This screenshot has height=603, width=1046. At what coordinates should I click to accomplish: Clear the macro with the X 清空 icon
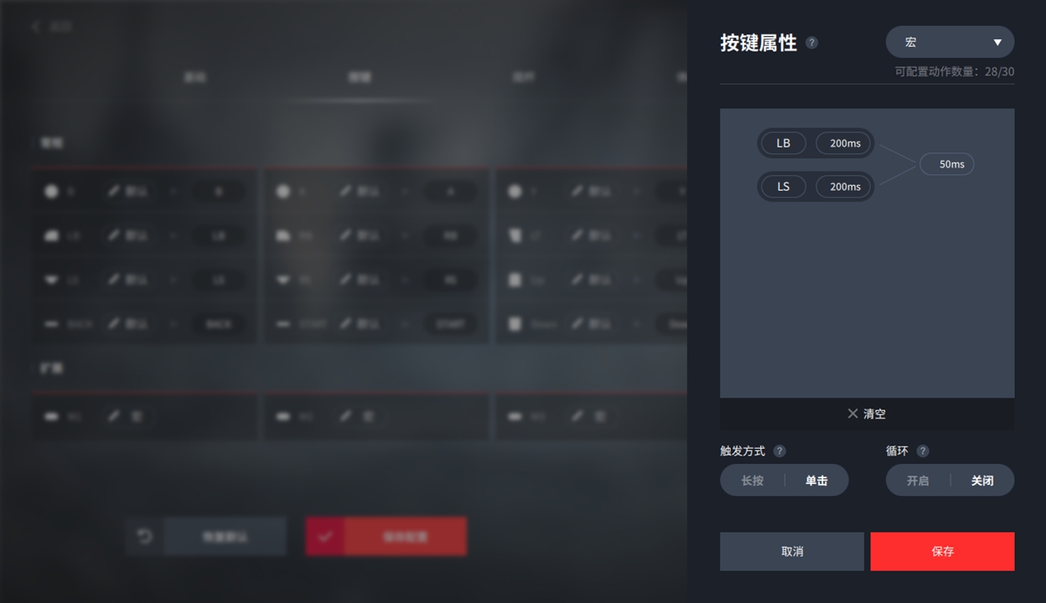[852, 414]
